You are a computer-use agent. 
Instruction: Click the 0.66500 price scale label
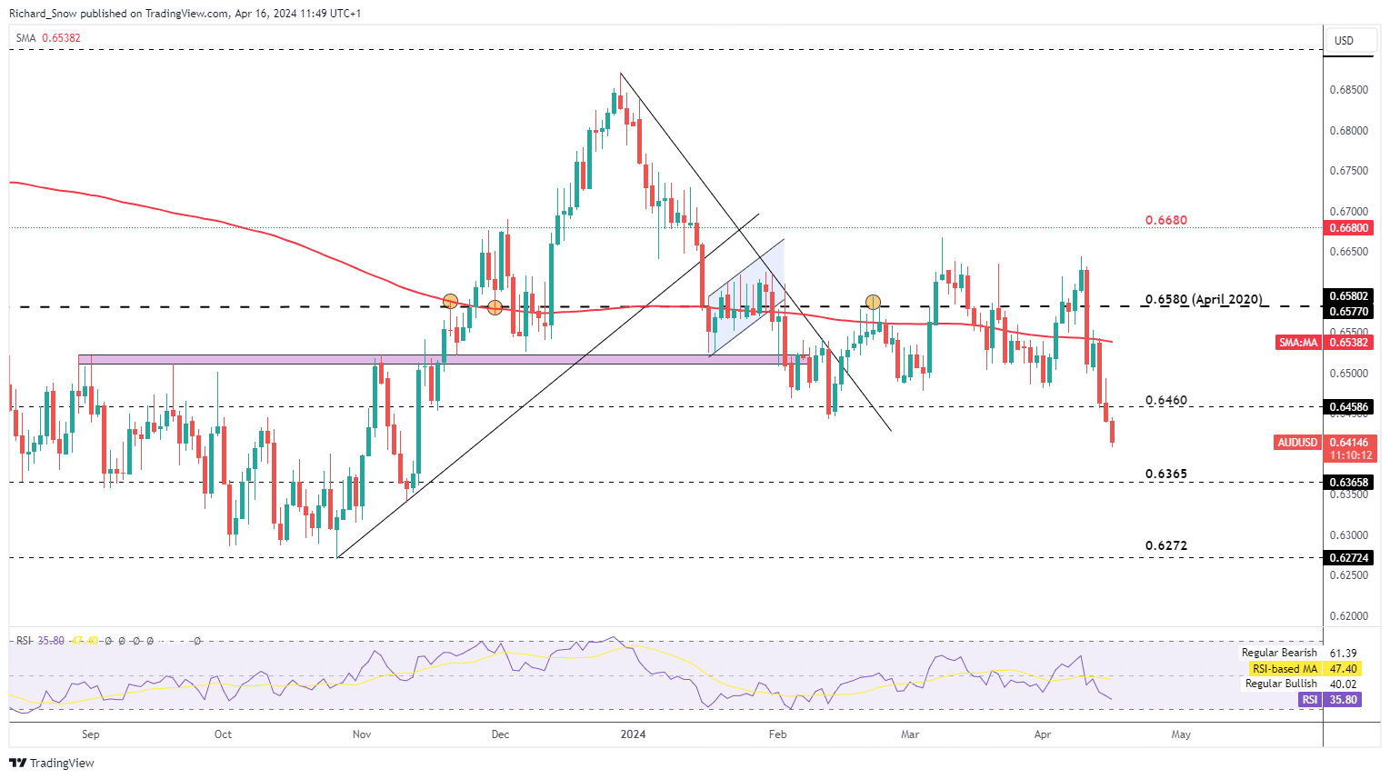click(1348, 252)
